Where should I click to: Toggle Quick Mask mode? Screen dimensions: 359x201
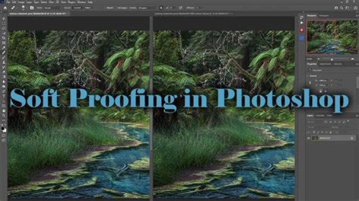(x=3, y=135)
